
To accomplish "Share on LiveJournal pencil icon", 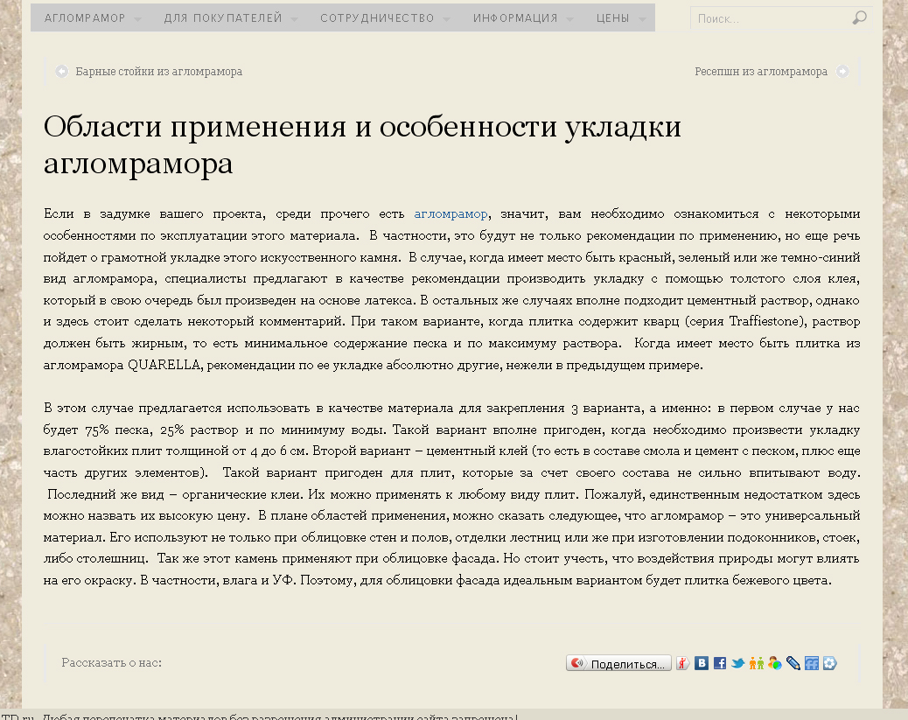I will coord(793,663).
